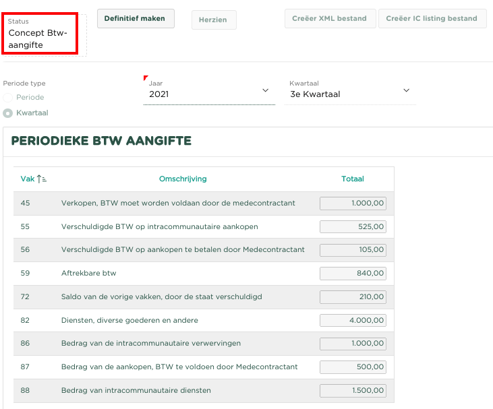This screenshot has height=409, width=493.
Task: Click total field for Vak 45
Action: 353,203
